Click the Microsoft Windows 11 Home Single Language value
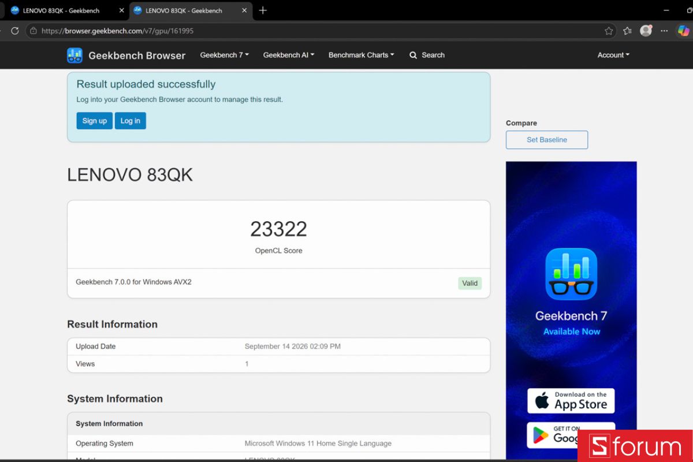Screen dimensions: 693x462 click(x=318, y=444)
